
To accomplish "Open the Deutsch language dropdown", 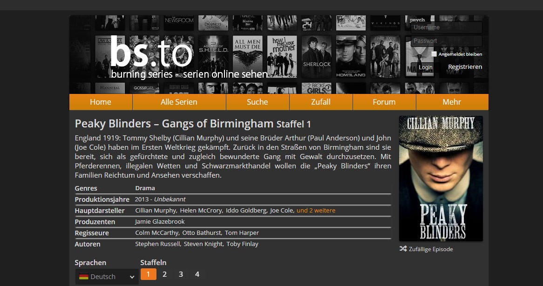I will (107, 277).
